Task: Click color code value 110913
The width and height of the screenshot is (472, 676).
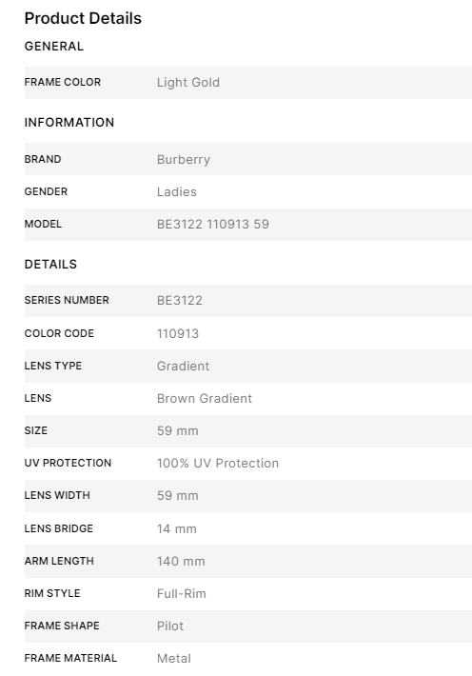Action: point(178,333)
